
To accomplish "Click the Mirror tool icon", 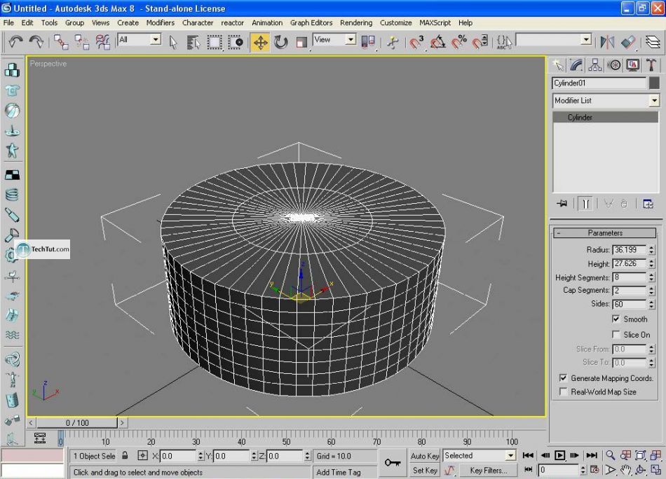I will (x=607, y=42).
